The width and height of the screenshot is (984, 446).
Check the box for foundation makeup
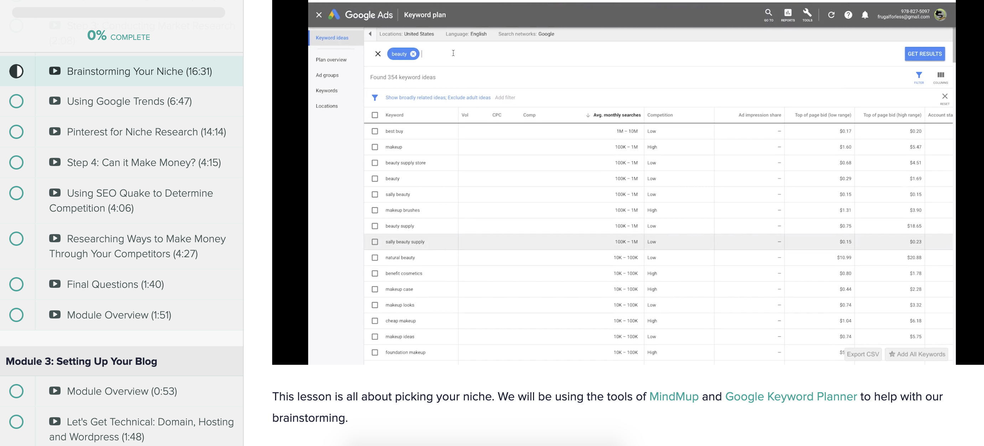375,352
